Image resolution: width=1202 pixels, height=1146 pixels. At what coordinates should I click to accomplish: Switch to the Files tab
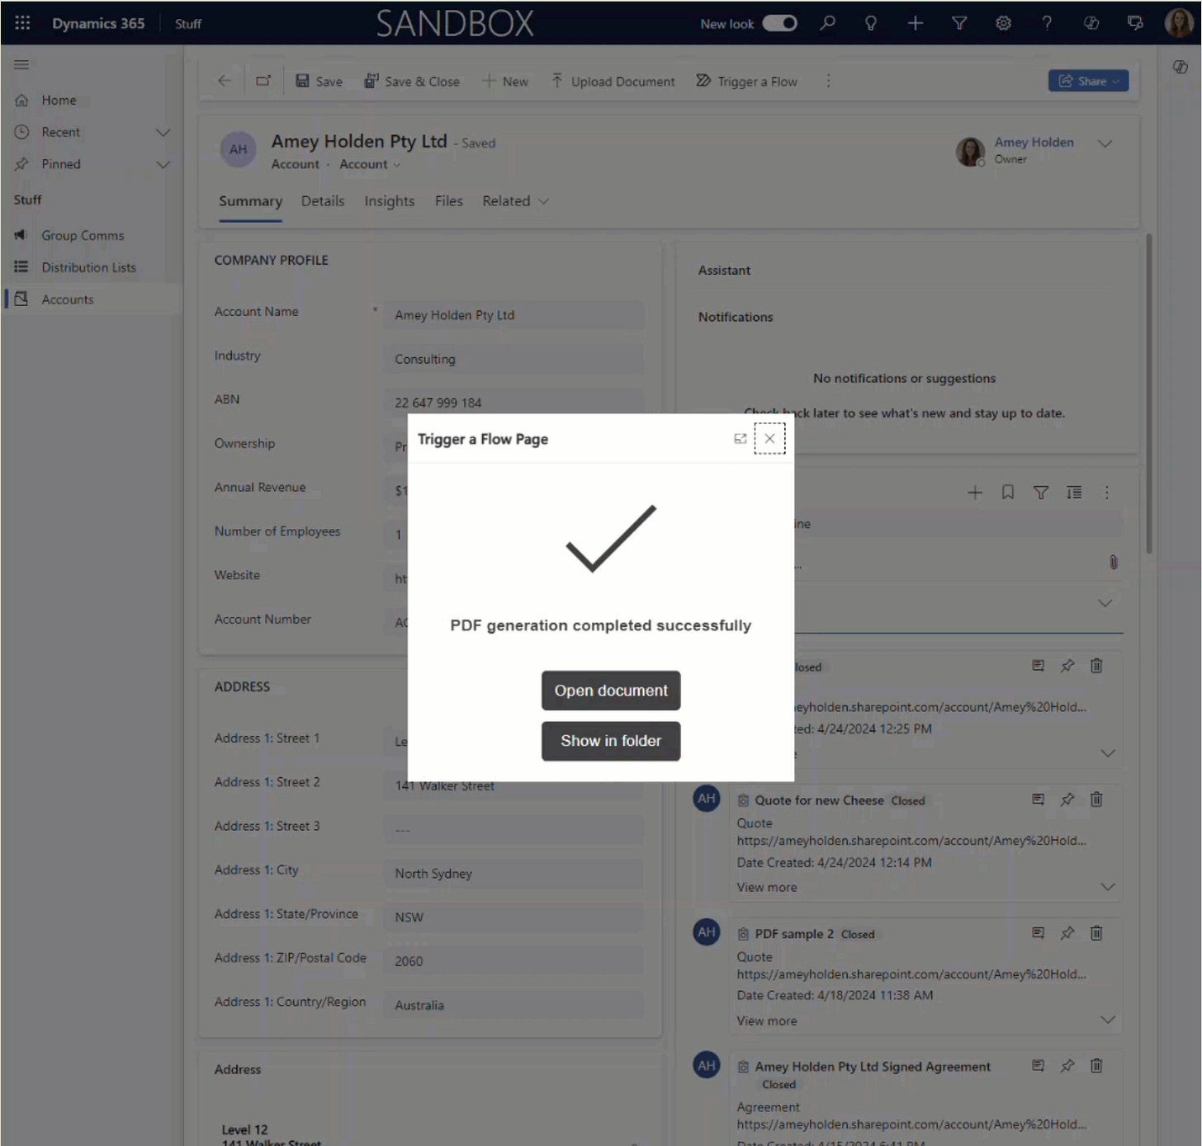point(448,201)
